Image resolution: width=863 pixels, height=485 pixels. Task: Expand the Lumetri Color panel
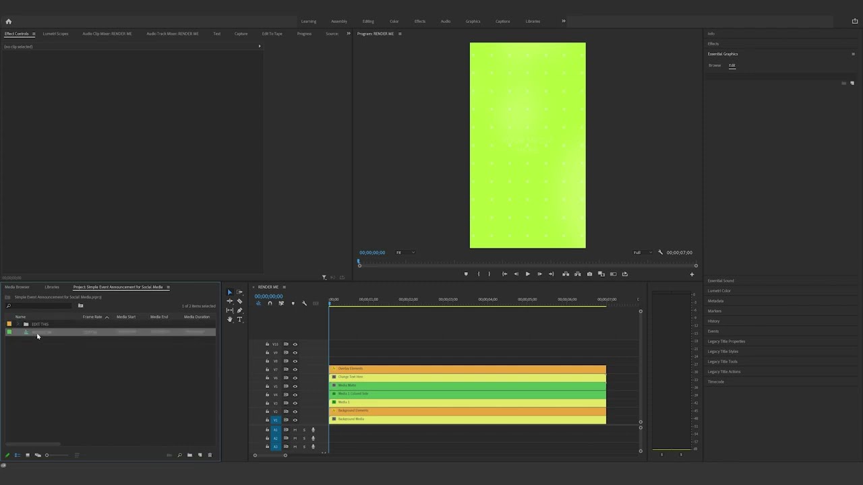pos(719,291)
